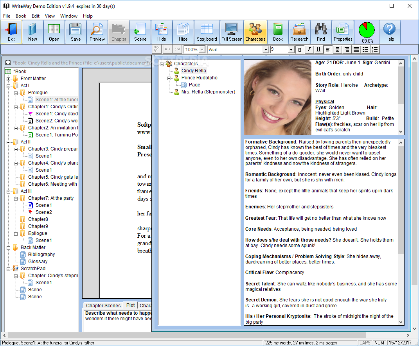Open the Book menu

21,16
